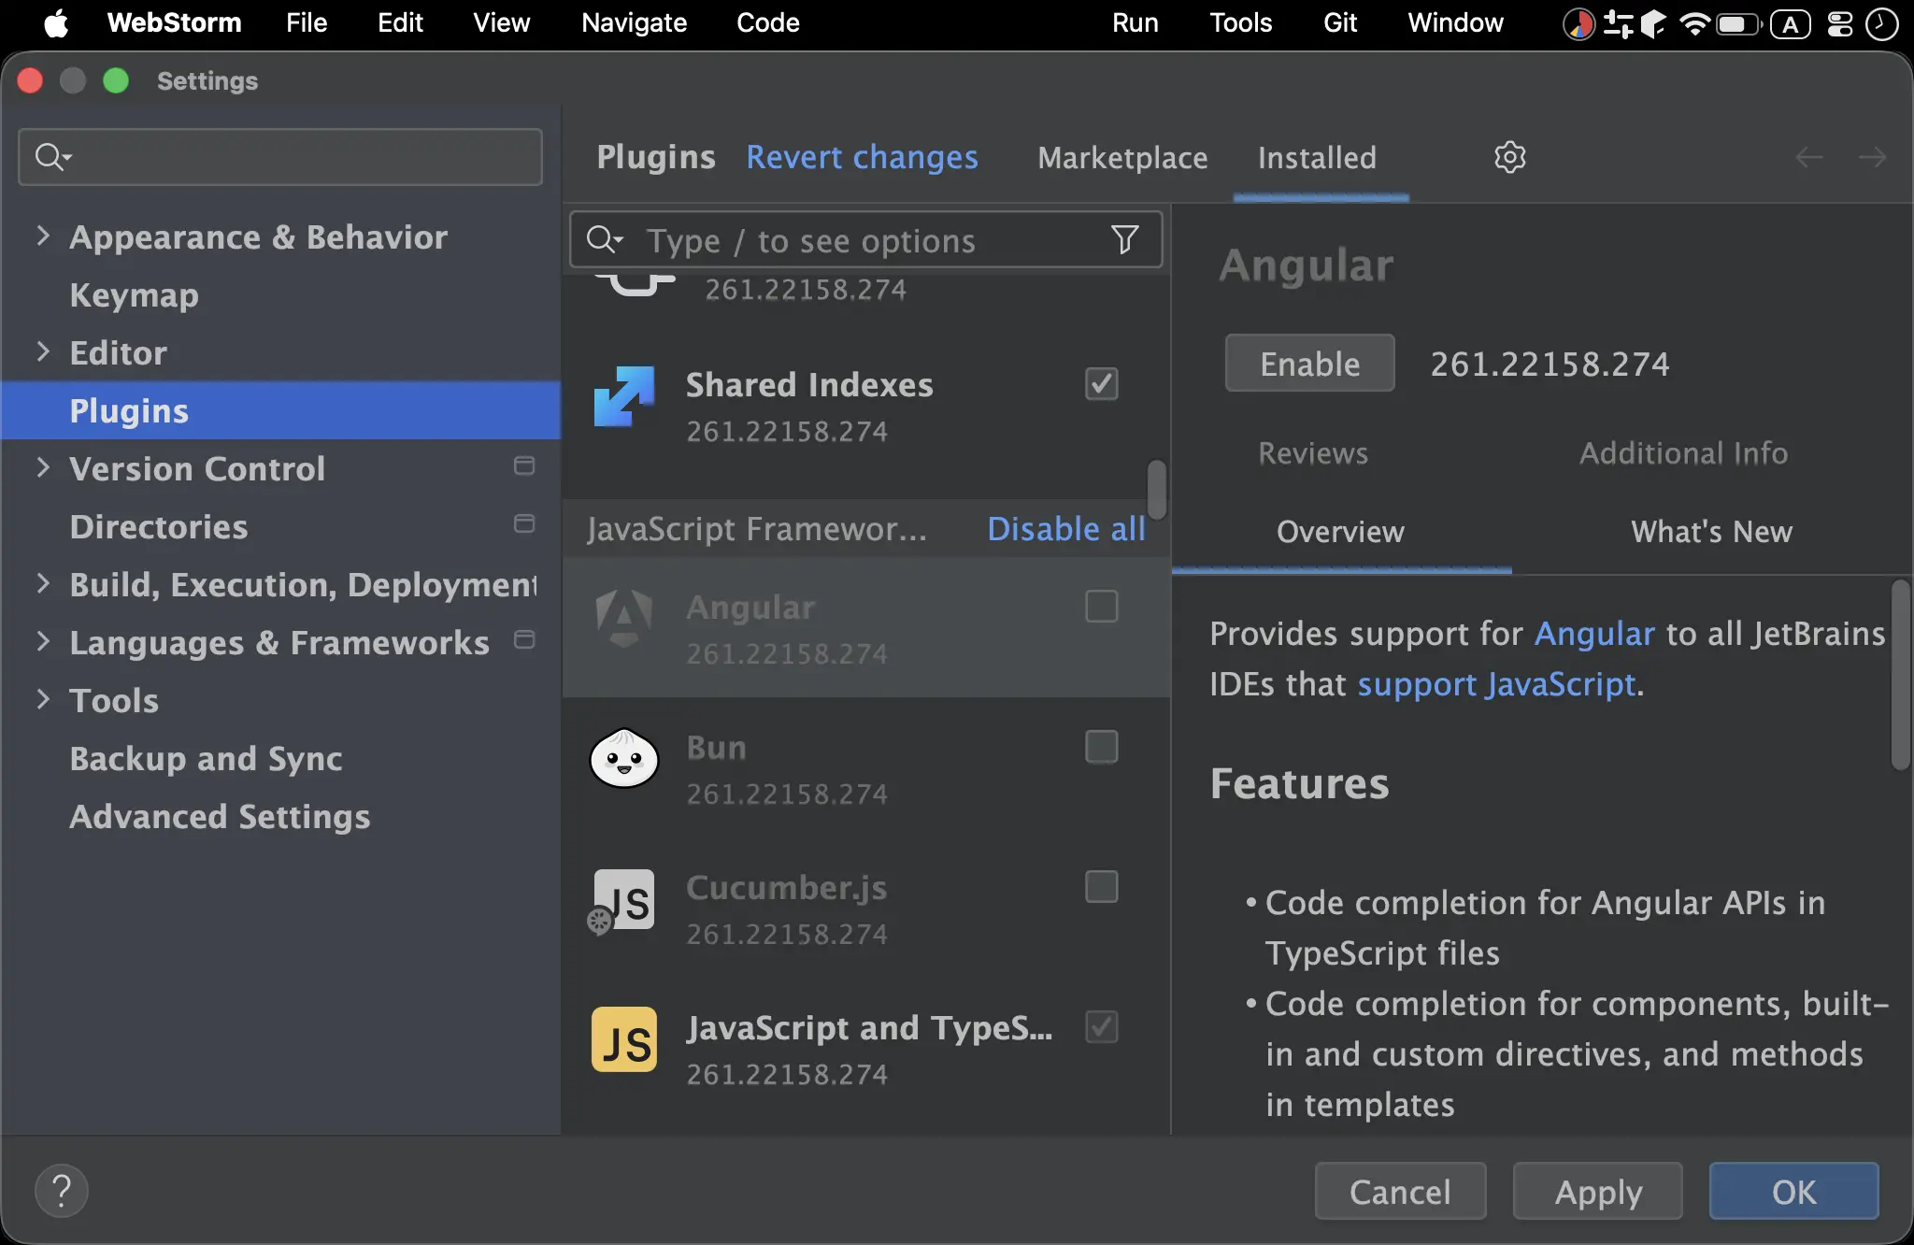Expand Appearance & Behavior settings
The height and width of the screenshot is (1245, 1914).
[43, 236]
